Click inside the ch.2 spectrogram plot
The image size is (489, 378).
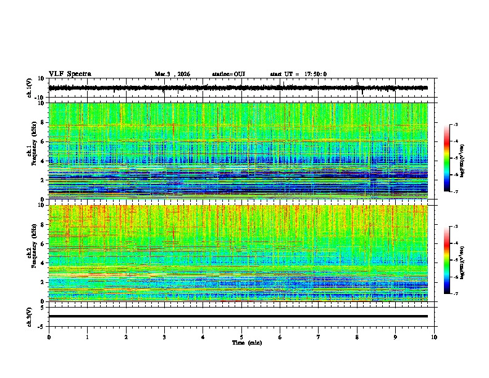[x=238, y=253]
